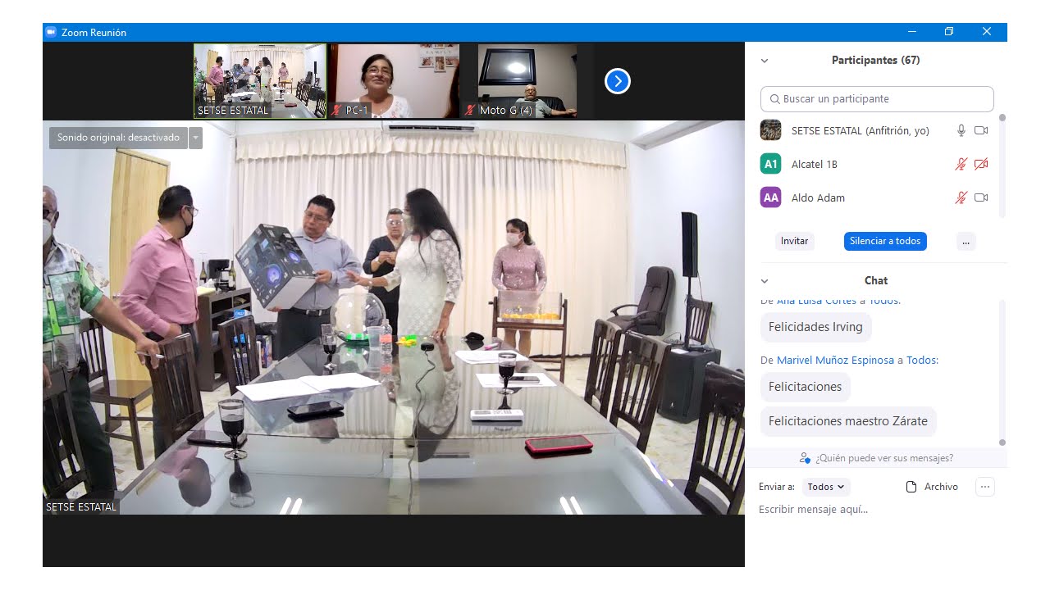The width and height of the screenshot is (1050, 590).
Task: Click the A1 avatar of Alcatel 1B
Action: coord(770,164)
